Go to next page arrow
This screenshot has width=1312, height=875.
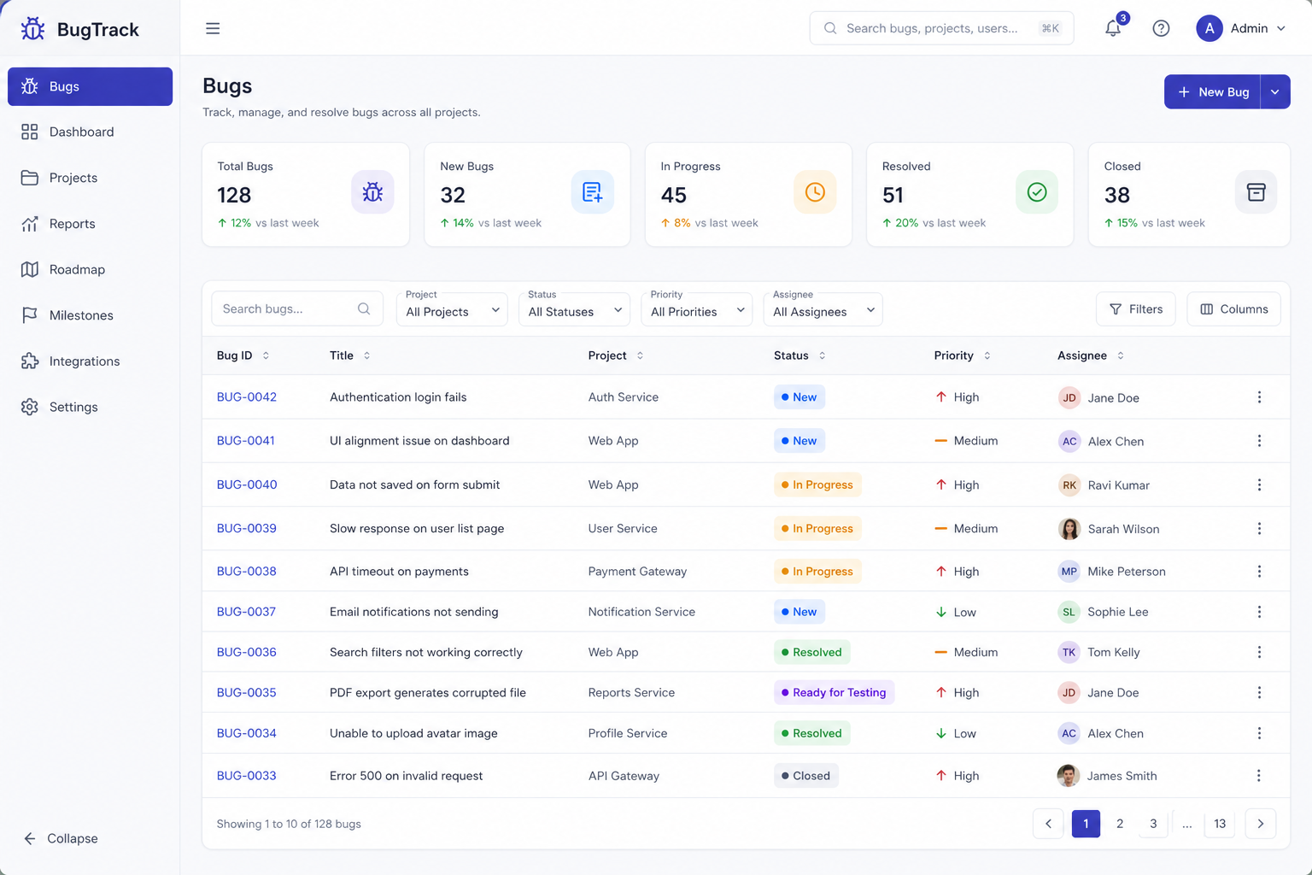(x=1261, y=824)
